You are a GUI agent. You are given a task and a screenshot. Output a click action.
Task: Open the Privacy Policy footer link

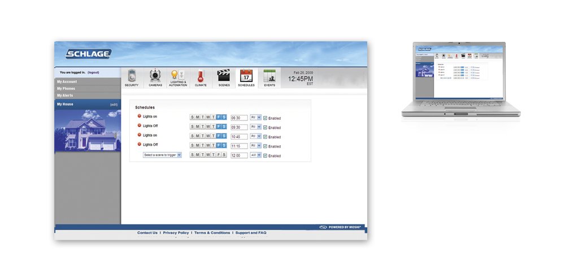[x=176, y=233]
